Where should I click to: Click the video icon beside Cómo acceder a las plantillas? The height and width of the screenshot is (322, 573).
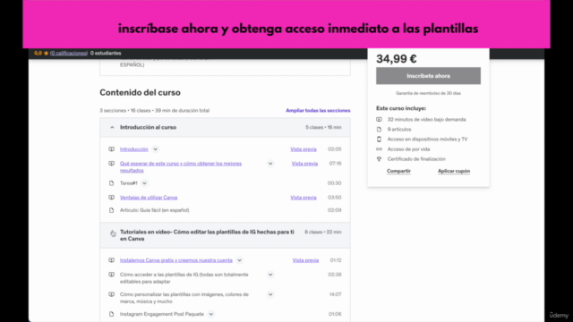(x=111, y=275)
